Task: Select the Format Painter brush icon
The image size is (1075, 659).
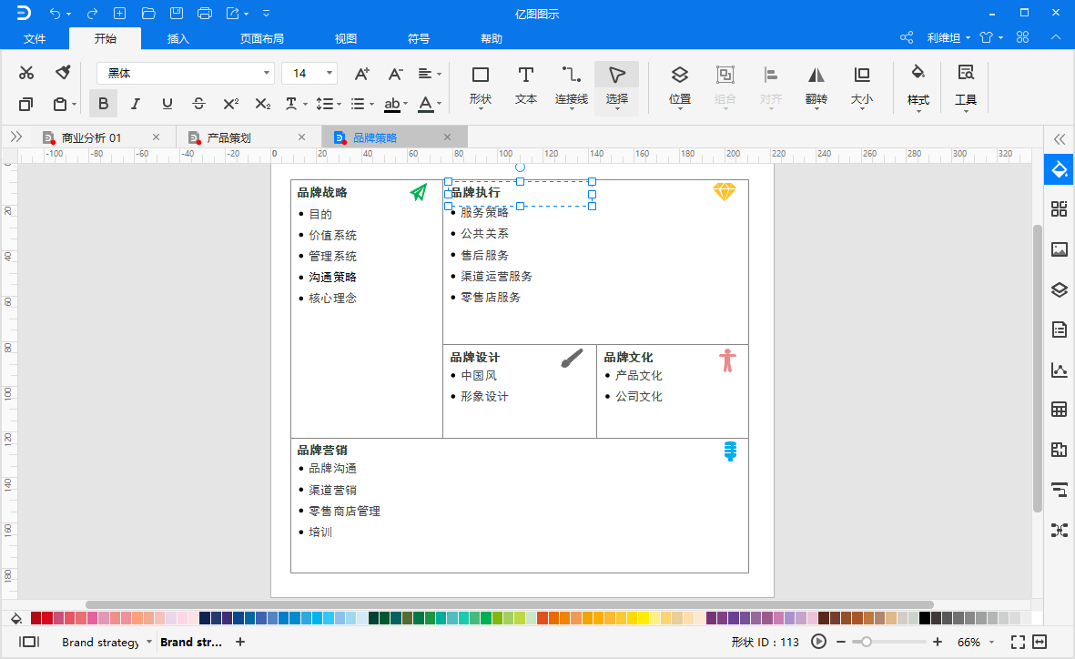Action: click(63, 72)
